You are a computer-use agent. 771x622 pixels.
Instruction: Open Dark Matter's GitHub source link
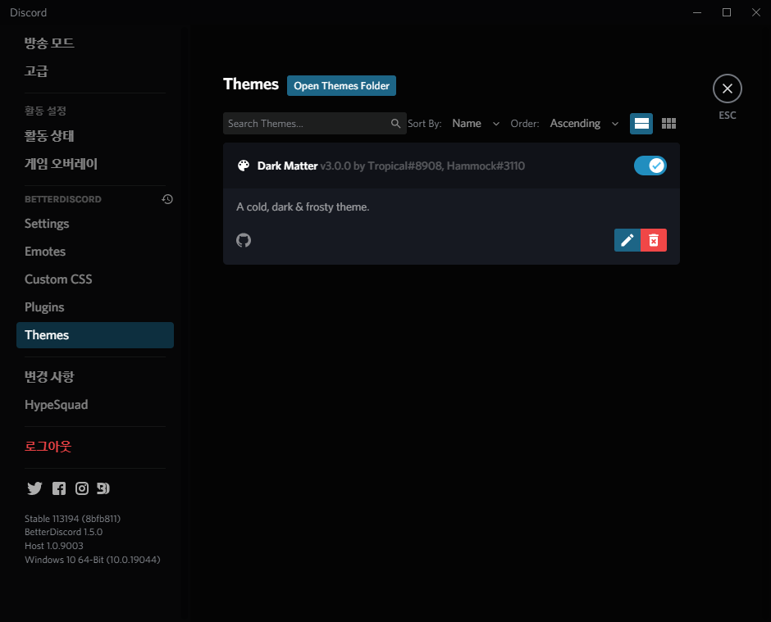[x=244, y=240]
